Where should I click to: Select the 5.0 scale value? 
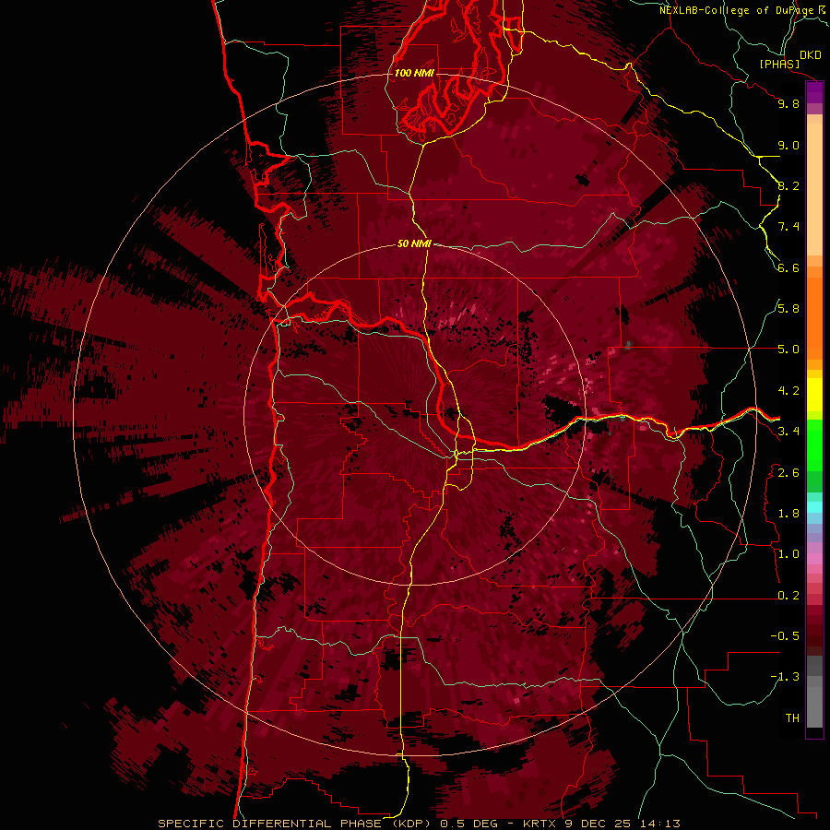(788, 350)
